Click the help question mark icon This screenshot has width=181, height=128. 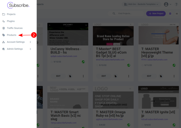pyautogui.click(x=176, y=5)
